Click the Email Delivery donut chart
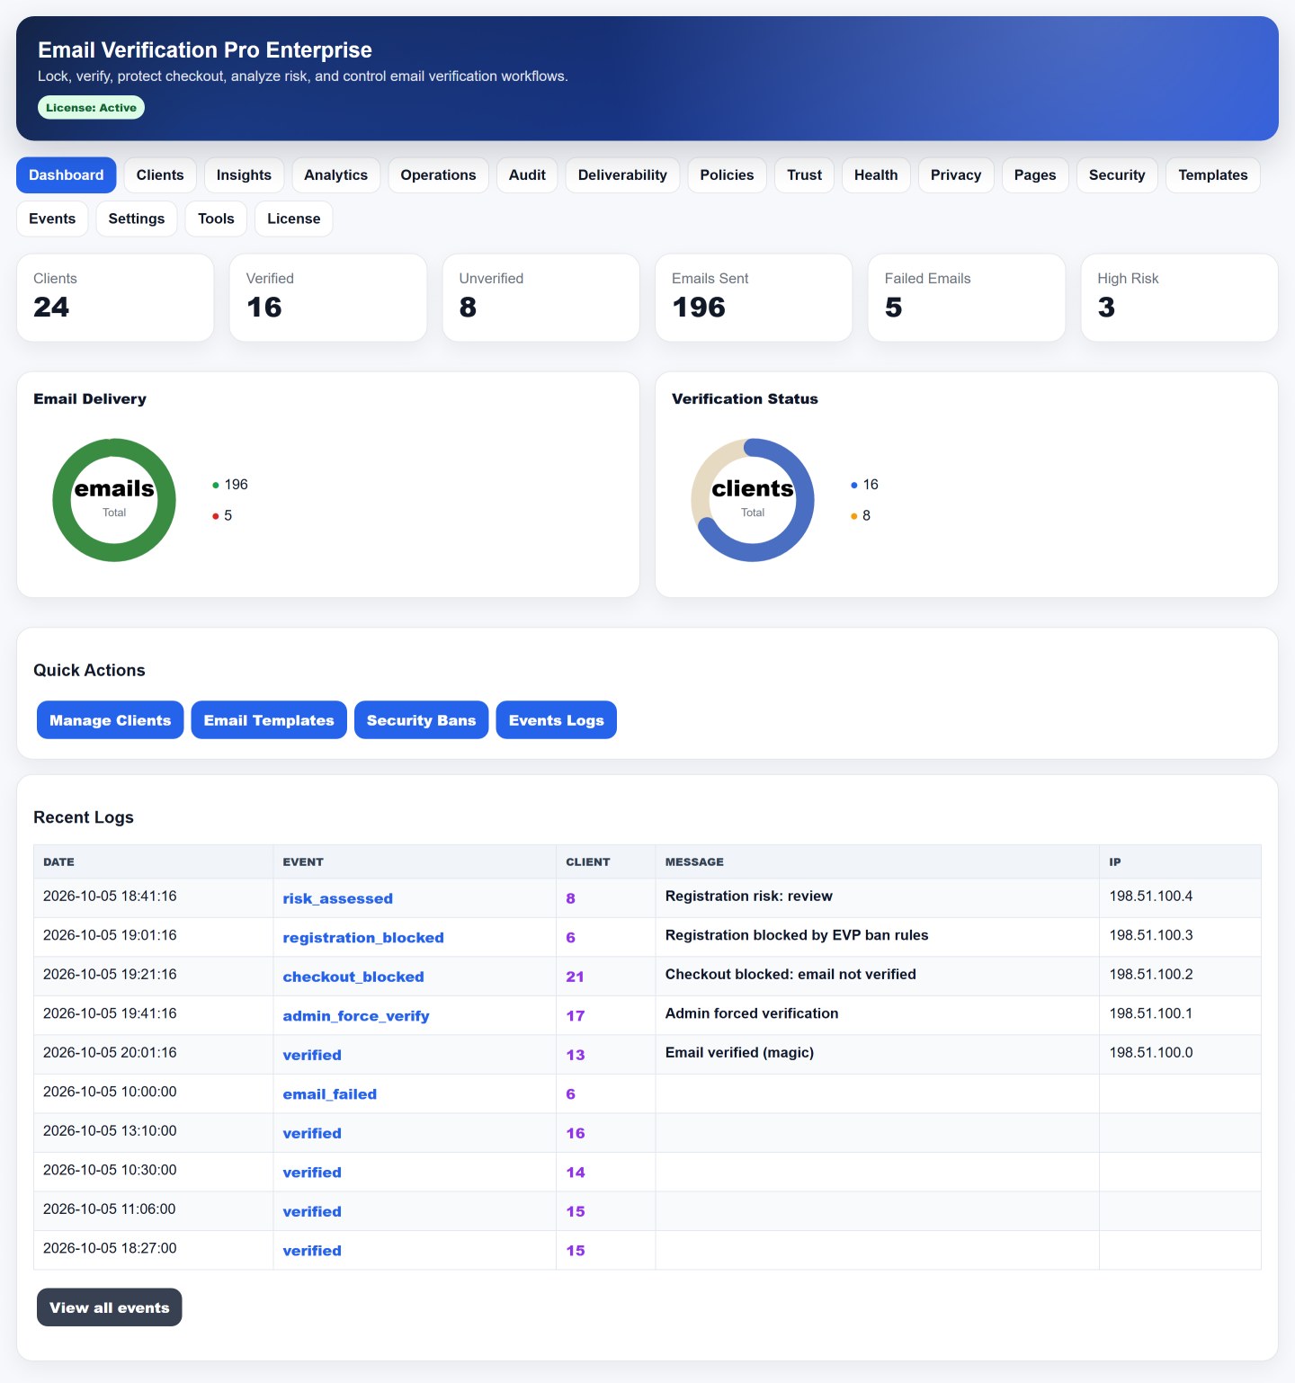The width and height of the screenshot is (1295, 1383). [x=114, y=500]
